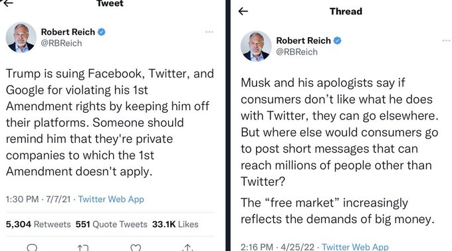452x251 pixels.
Task: Click verified badge next to right Robert Reich name
Action: coord(337,41)
